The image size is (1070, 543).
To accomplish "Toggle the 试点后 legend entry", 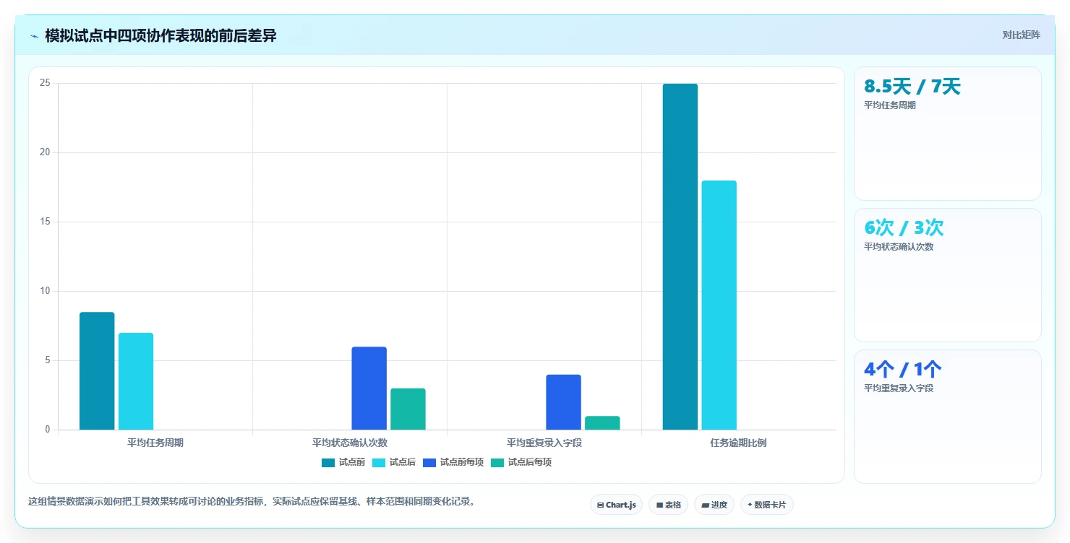I will 394,462.
